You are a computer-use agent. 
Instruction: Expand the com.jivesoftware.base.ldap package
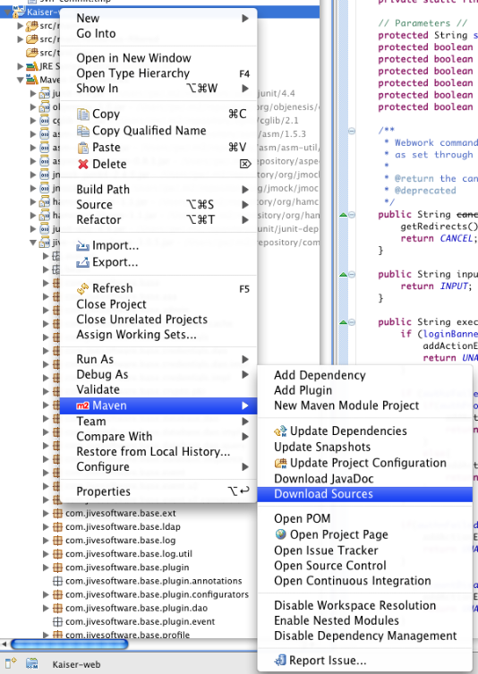click(x=46, y=526)
